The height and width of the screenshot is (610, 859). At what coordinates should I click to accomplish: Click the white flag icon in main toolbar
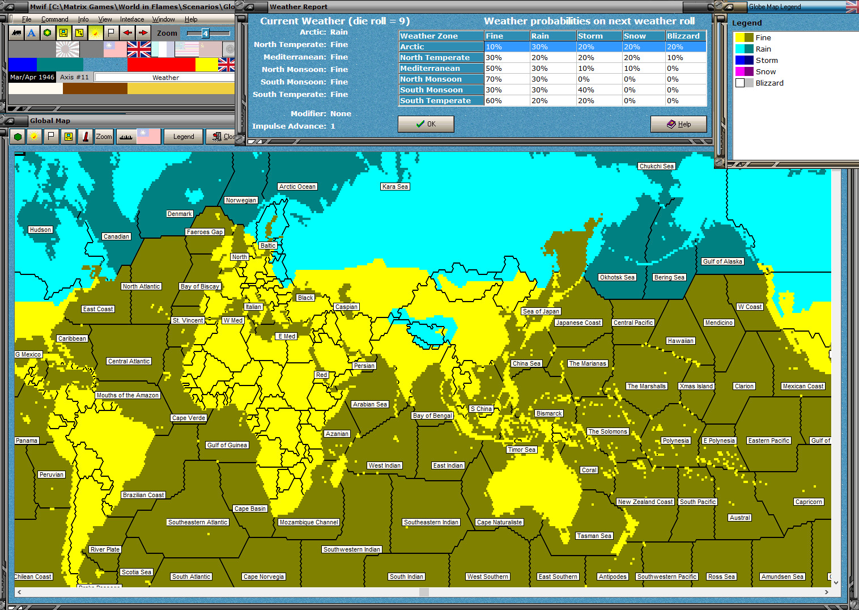111,33
